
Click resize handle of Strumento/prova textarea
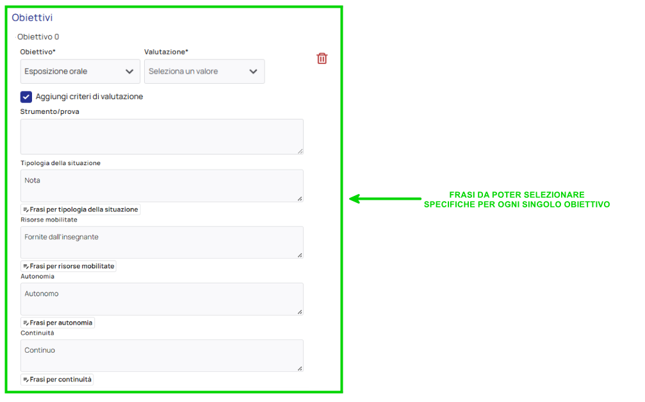pyautogui.click(x=300, y=151)
